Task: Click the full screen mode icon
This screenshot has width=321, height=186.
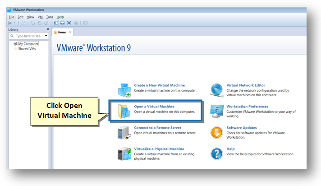Action: point(69,23)
